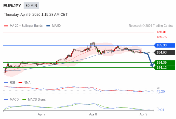
Task: Click the Apr 8 date axis marker
Action: click(x=93, y=114)
